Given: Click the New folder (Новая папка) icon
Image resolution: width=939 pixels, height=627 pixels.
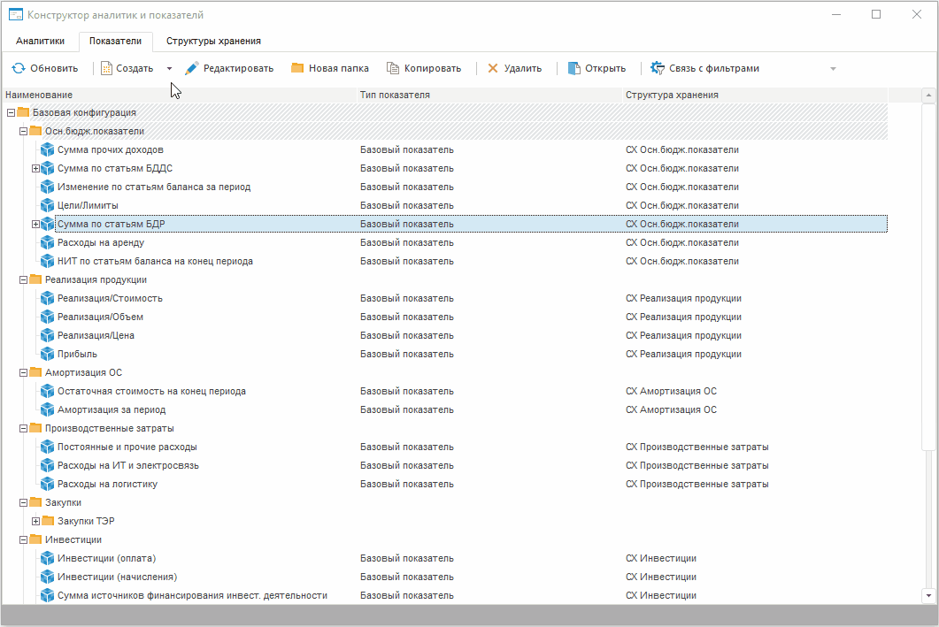Looking at the screenshot, I should click(x=297, y=68).
